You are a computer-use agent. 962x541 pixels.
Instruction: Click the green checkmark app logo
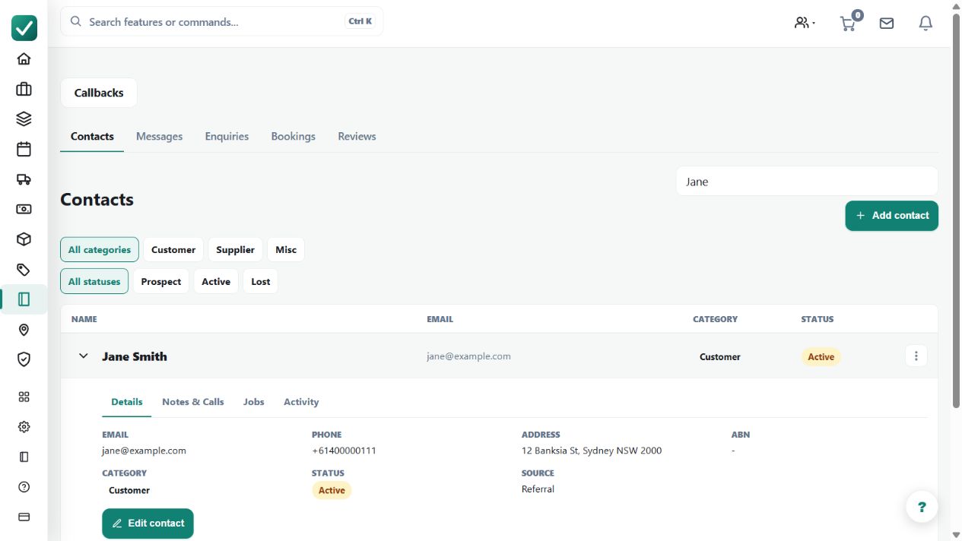point(24,28)
